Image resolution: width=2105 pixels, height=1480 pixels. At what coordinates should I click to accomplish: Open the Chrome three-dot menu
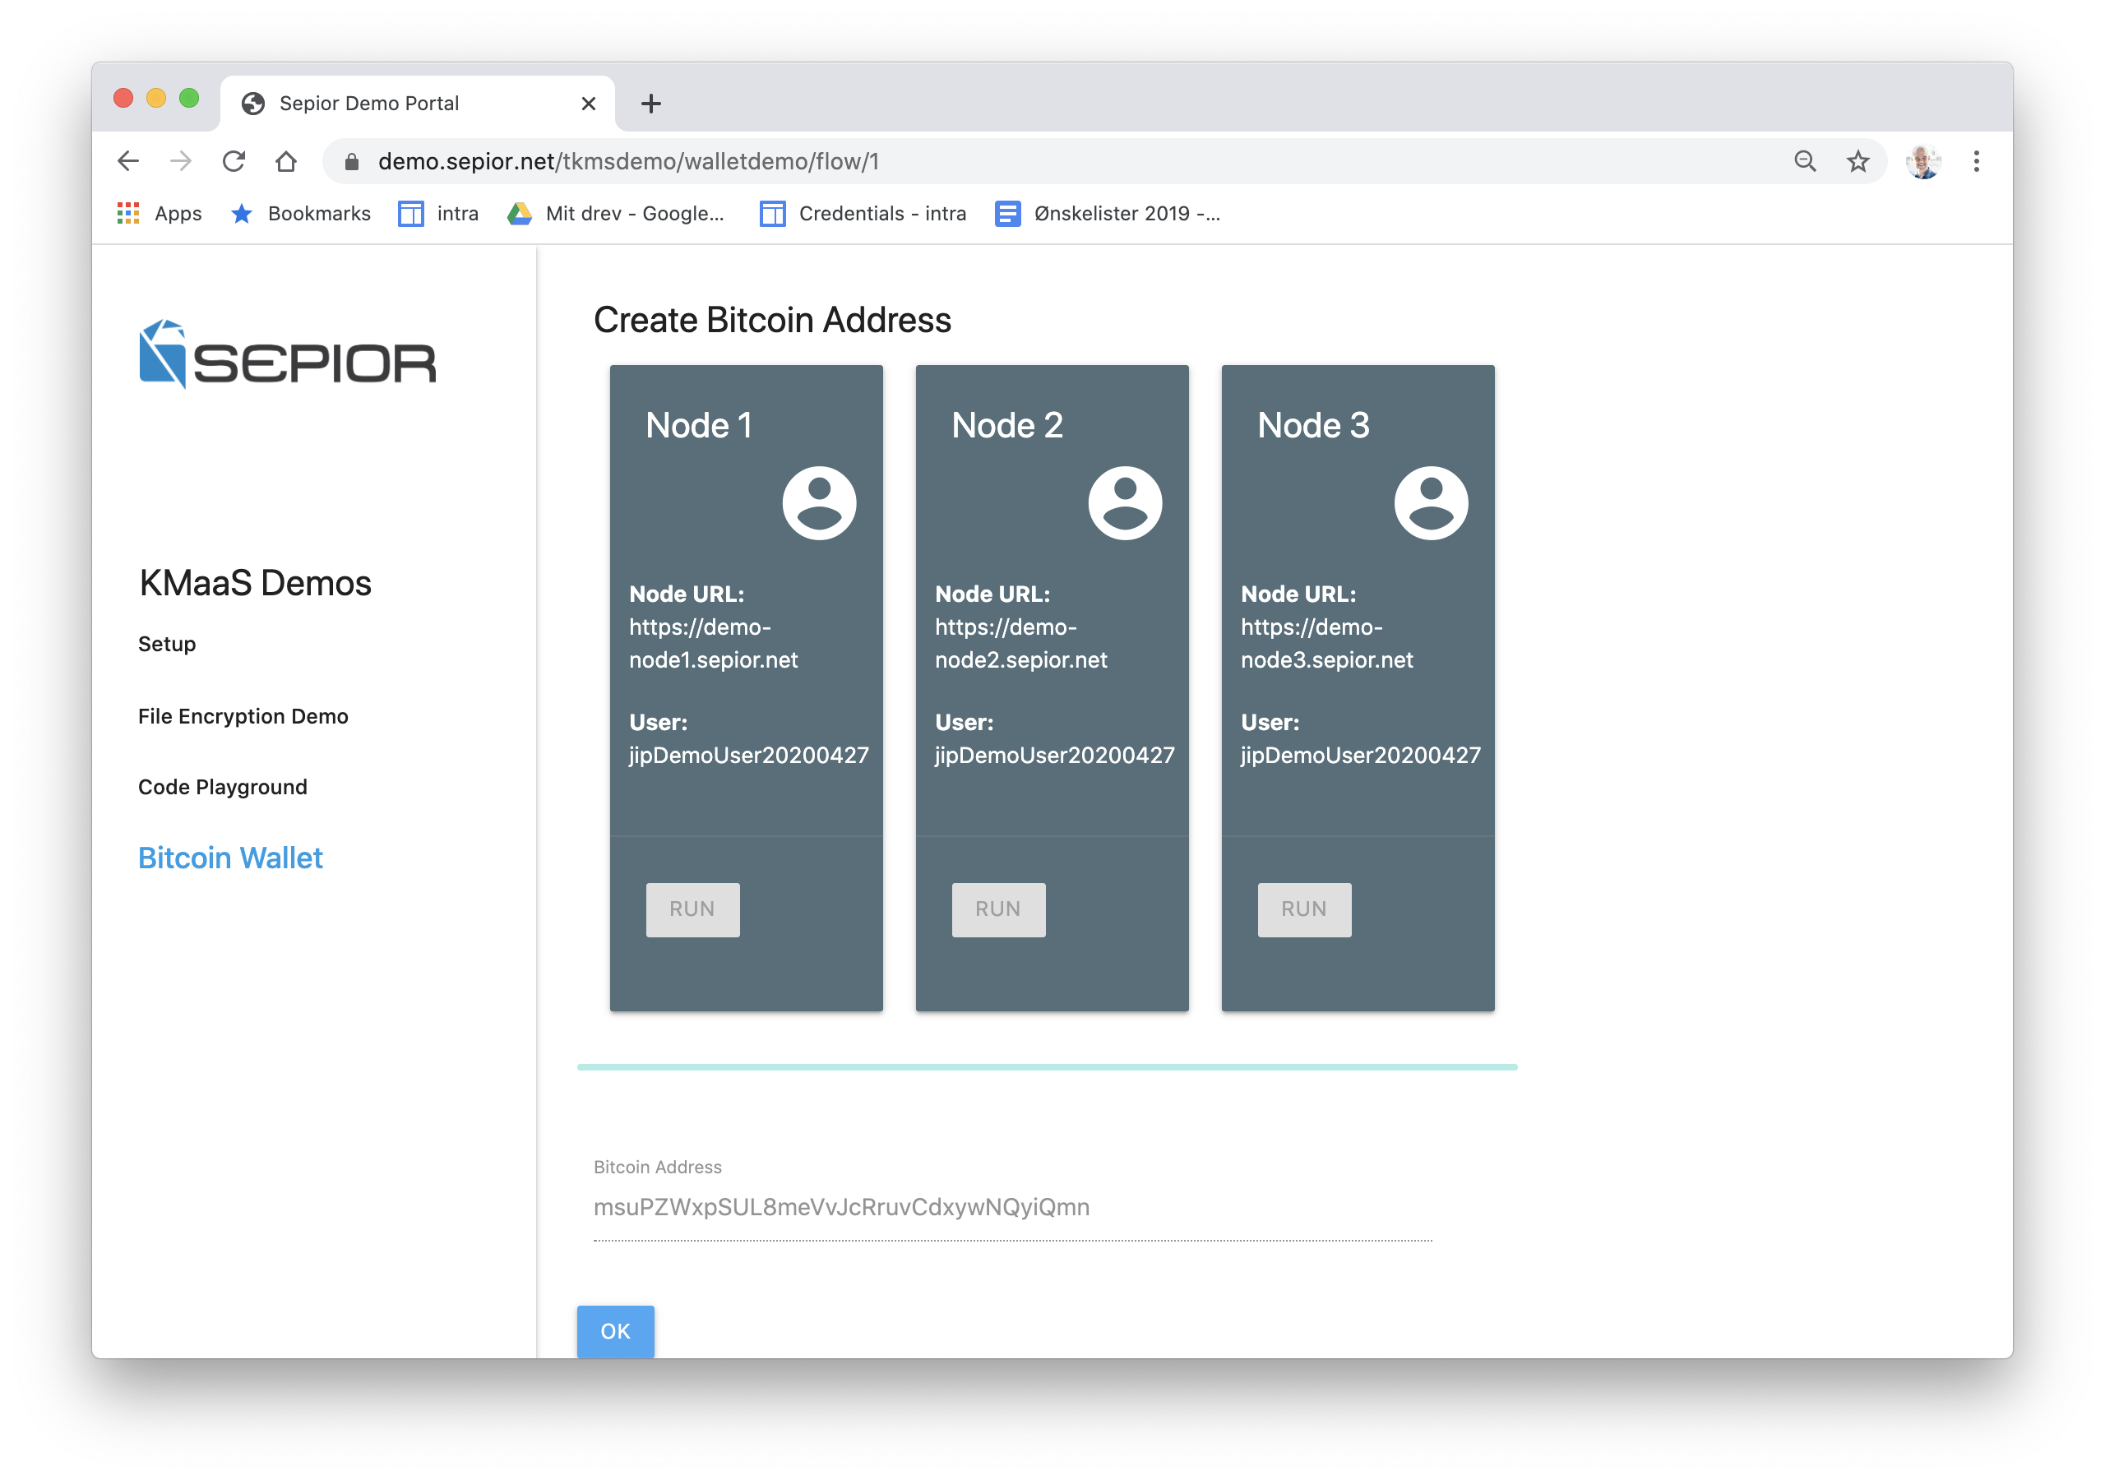[1976, 161]
